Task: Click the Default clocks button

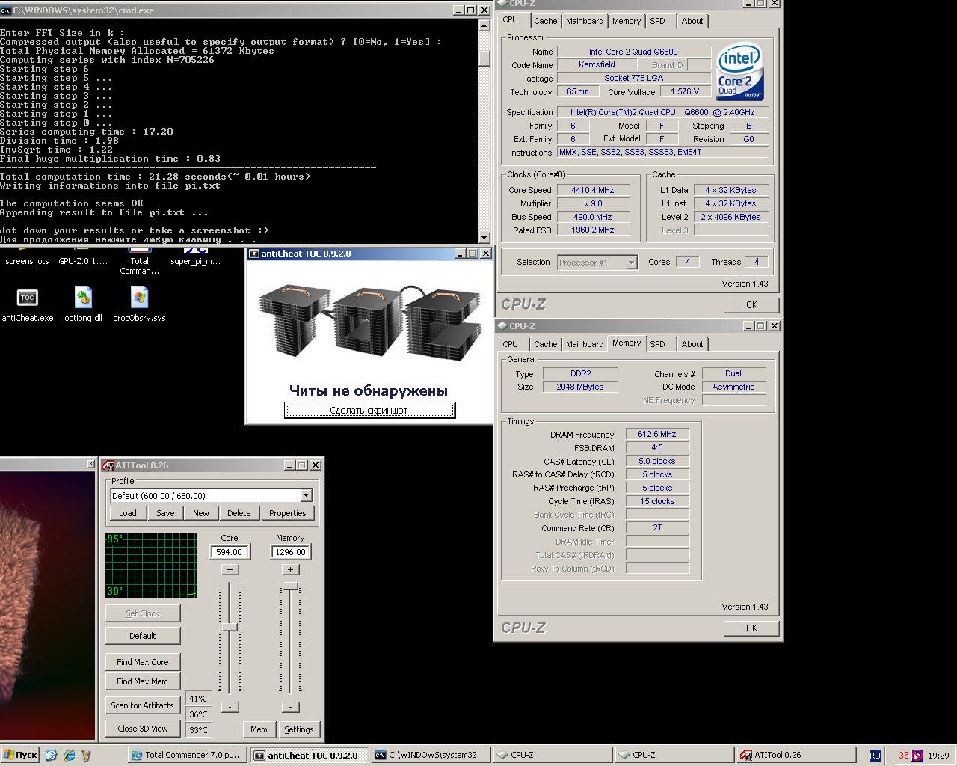Action: [143, 636]
